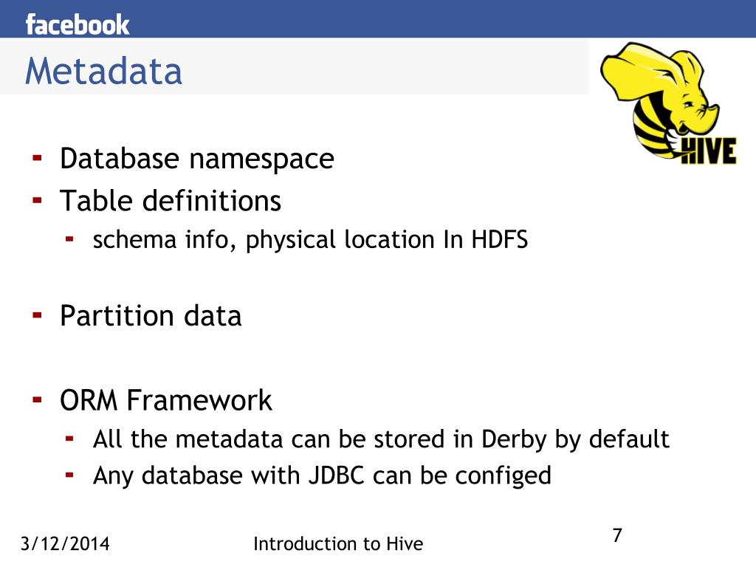The width and height of the screenshot is (756, 567).
Task: Click the date 3/12/2014 in footer
Action: coord(65,544)
